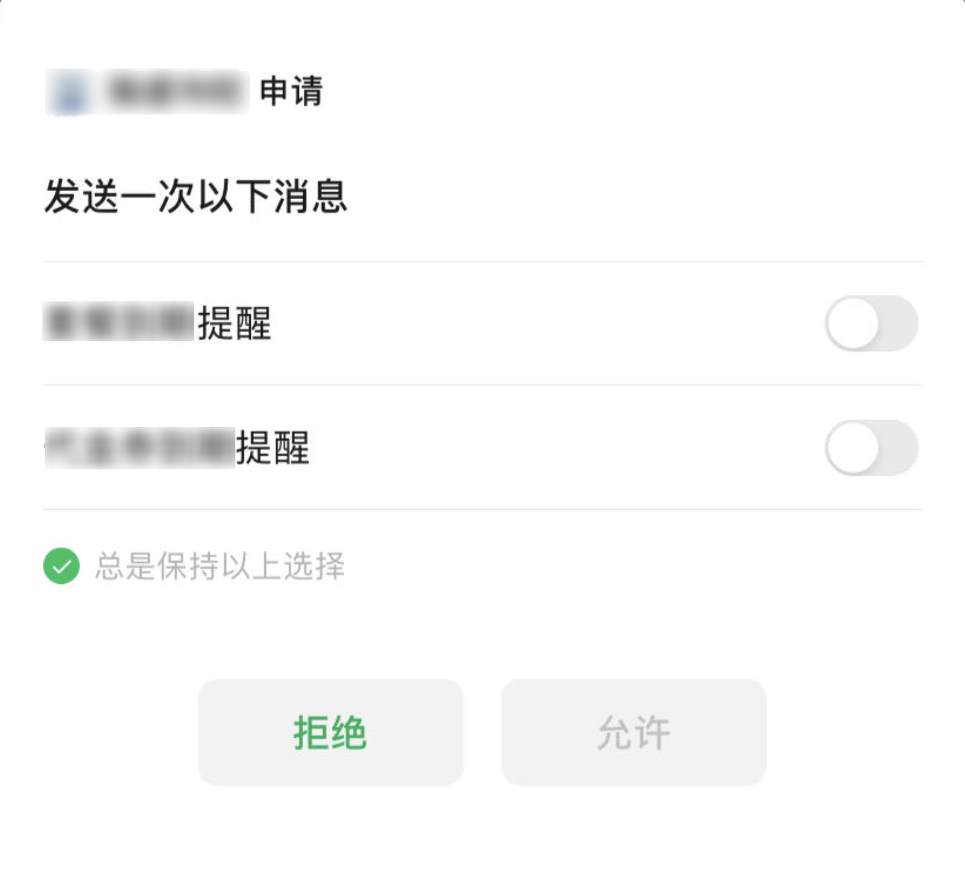Select the first row 提醒 label text
This screenshot has height=874, width=965.
click(235, 323)
